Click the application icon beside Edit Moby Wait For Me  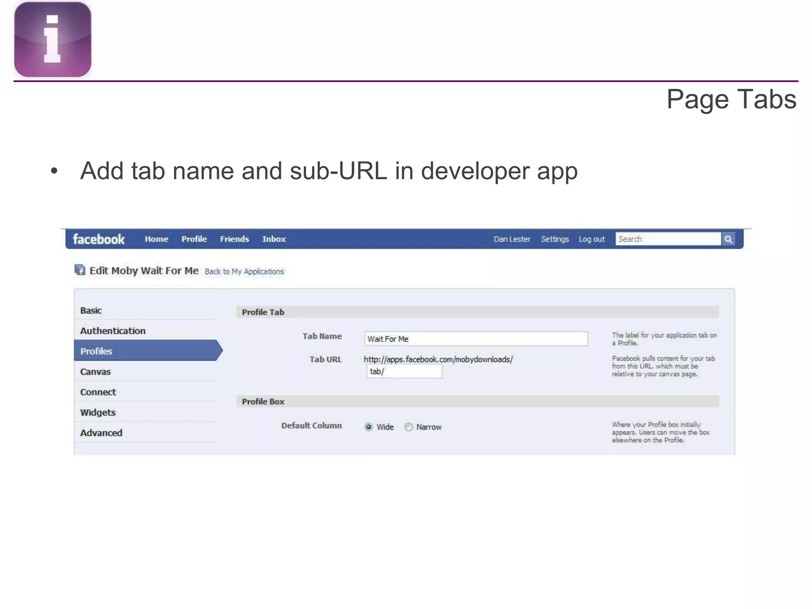click(x=80, y=270)
